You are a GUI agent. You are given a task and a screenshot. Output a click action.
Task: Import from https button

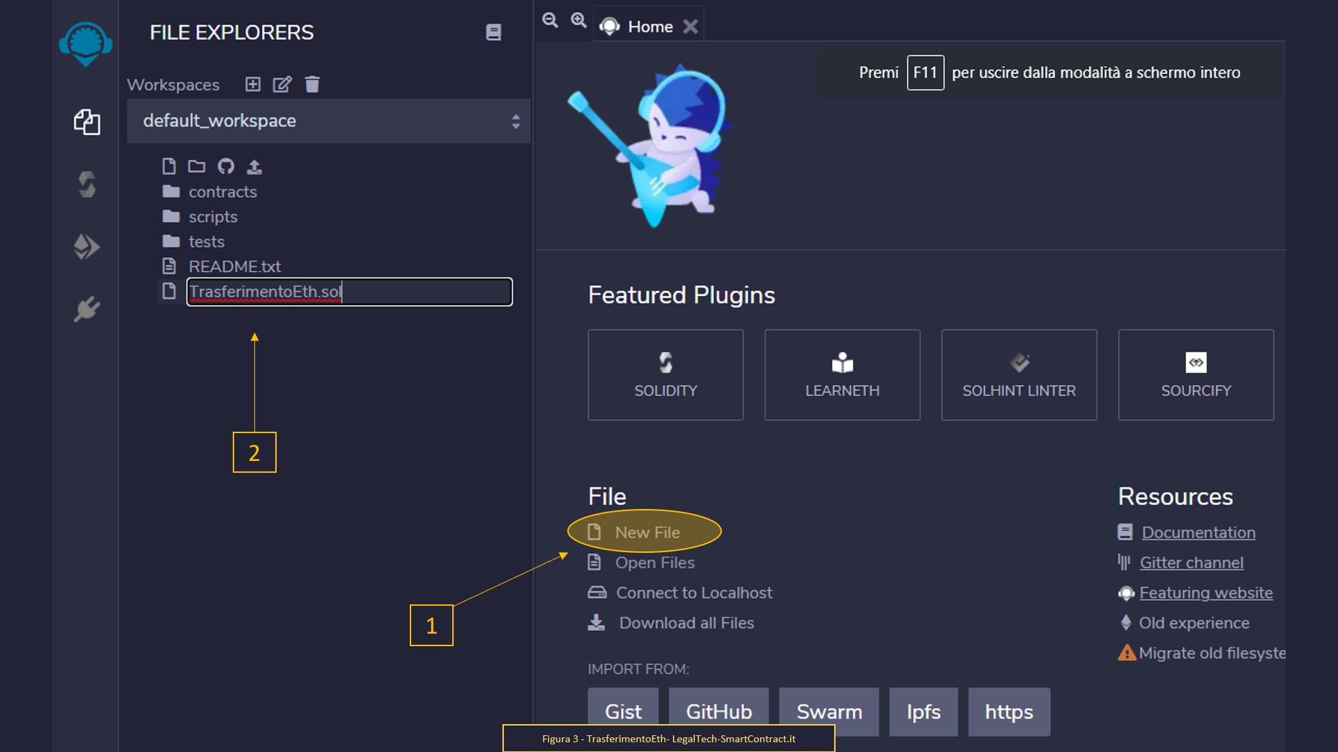1009,712
